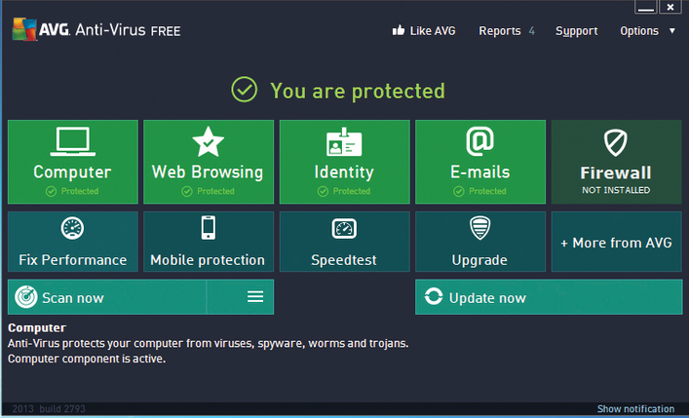Open scan options hamburger menu

[255, 296]
